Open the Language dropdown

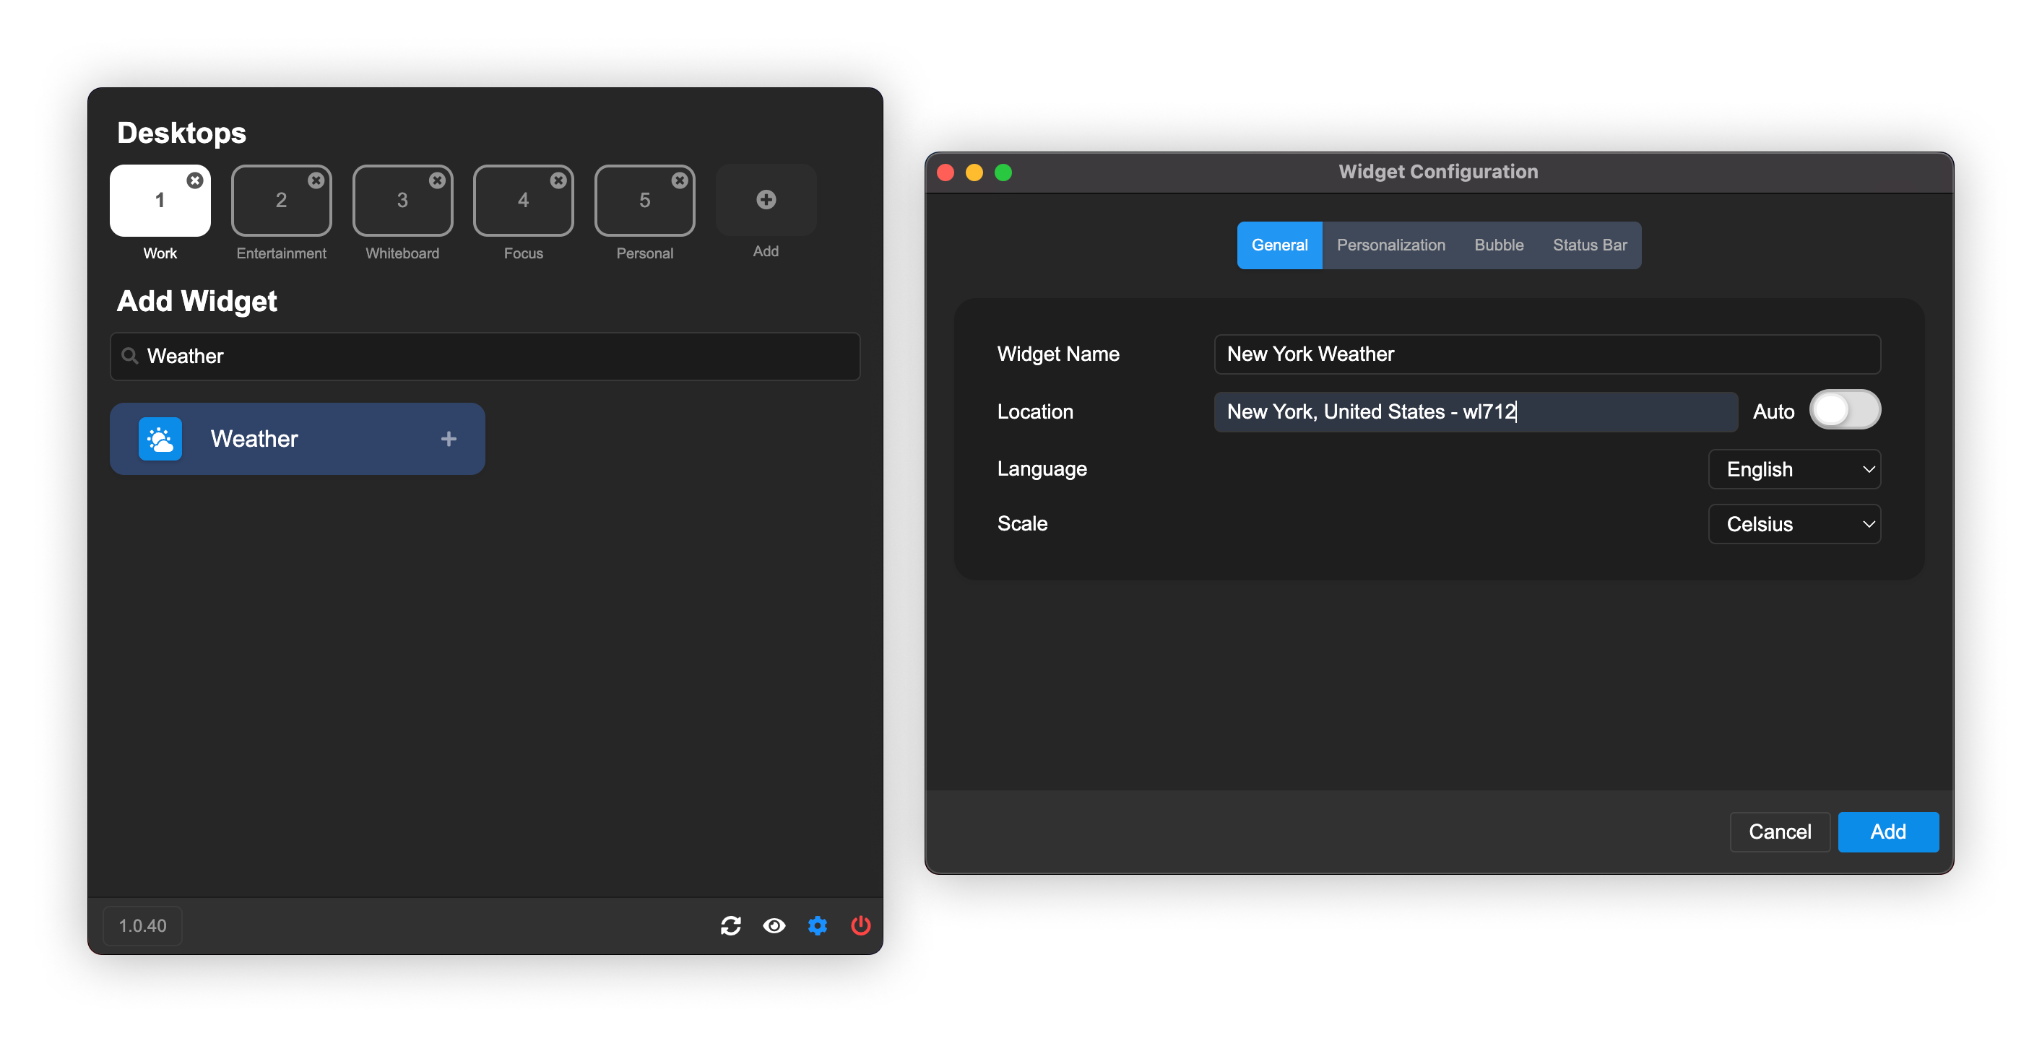pos(1794,470)
